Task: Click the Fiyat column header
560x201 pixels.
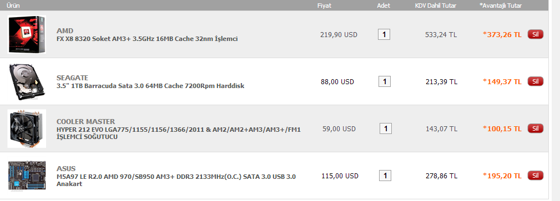Action: click(324, 6)
